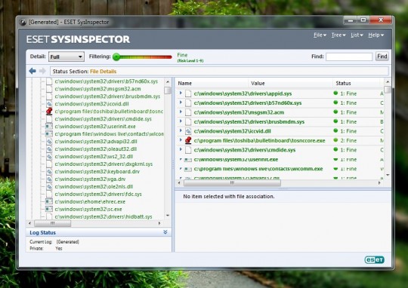Click in the Find text field
This screenshot has height=288, width=408.
(349, 57)
